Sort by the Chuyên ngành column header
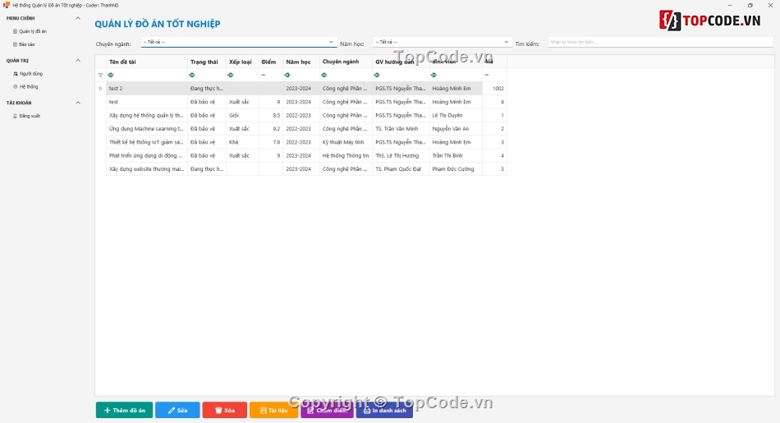The image size is (780, 423). [346, 62]
